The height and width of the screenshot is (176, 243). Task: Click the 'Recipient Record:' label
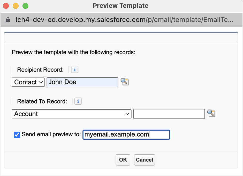tap(40, 70)
